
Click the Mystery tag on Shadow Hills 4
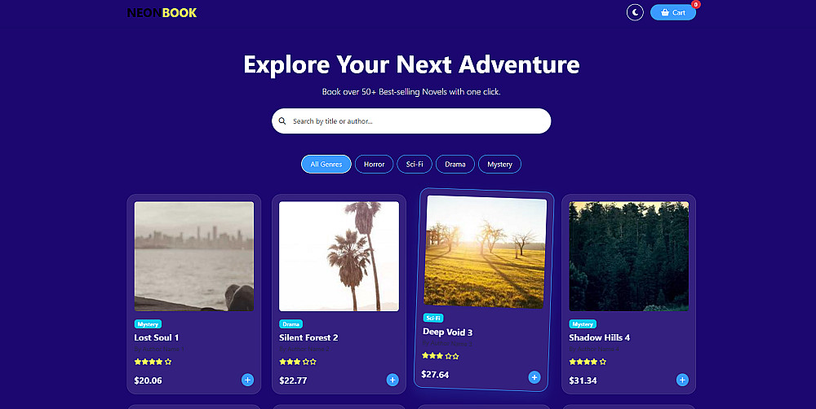click(x=583, y=324)
